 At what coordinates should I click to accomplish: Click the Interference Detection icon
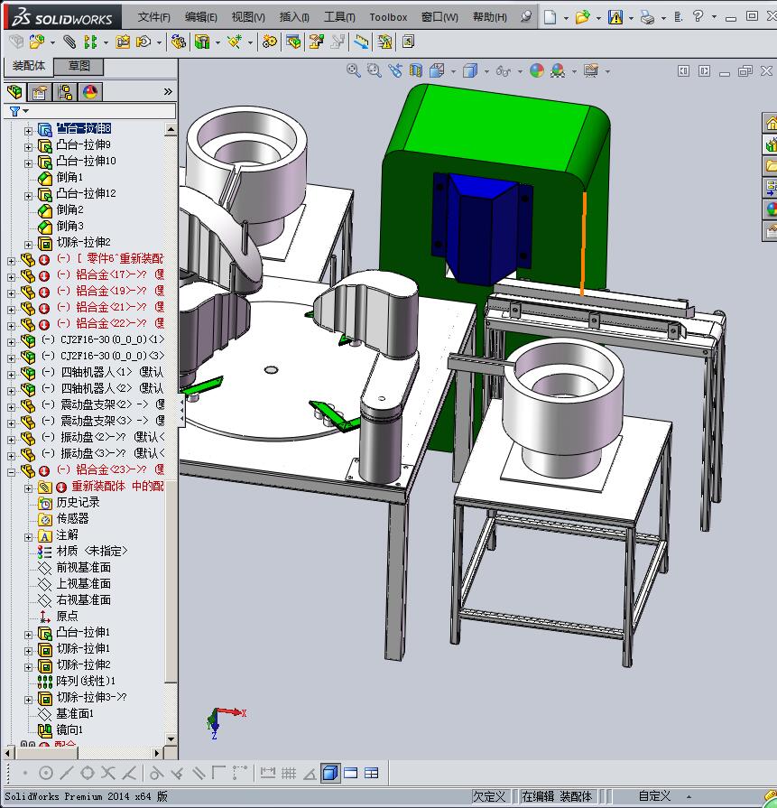click(361, 42)
